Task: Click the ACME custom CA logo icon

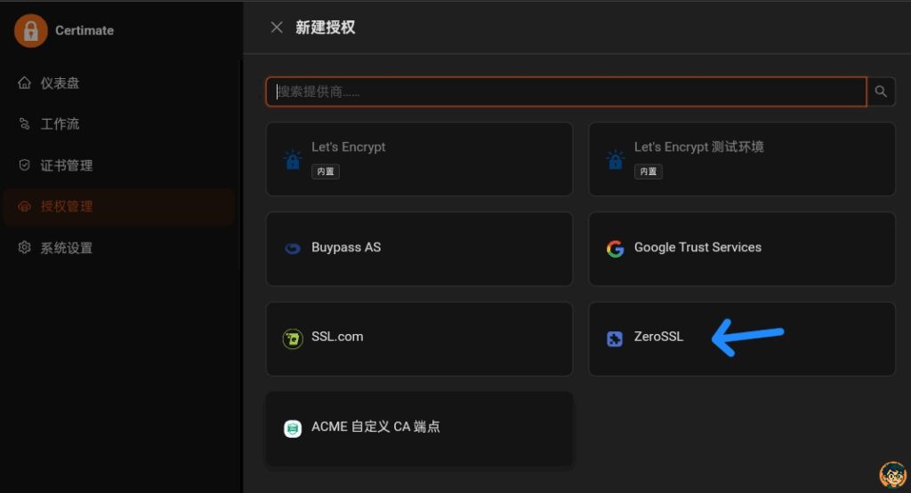Action: [x=292, y=429]
